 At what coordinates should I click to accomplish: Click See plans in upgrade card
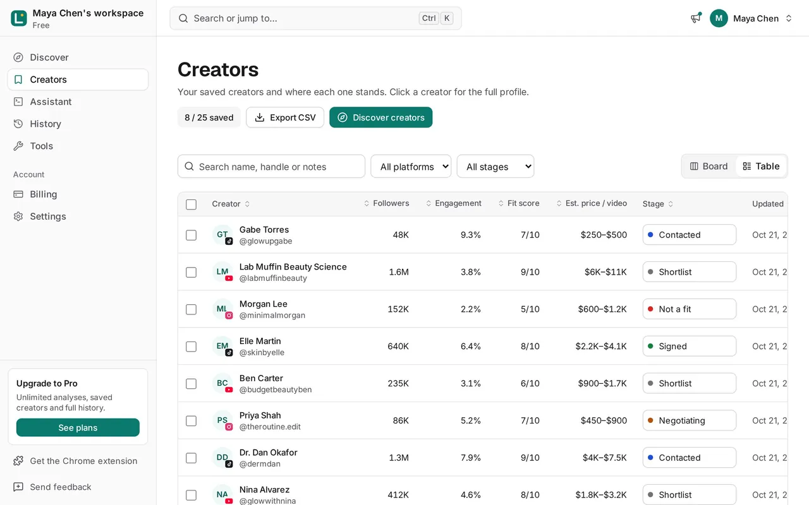tap(78, 427)
